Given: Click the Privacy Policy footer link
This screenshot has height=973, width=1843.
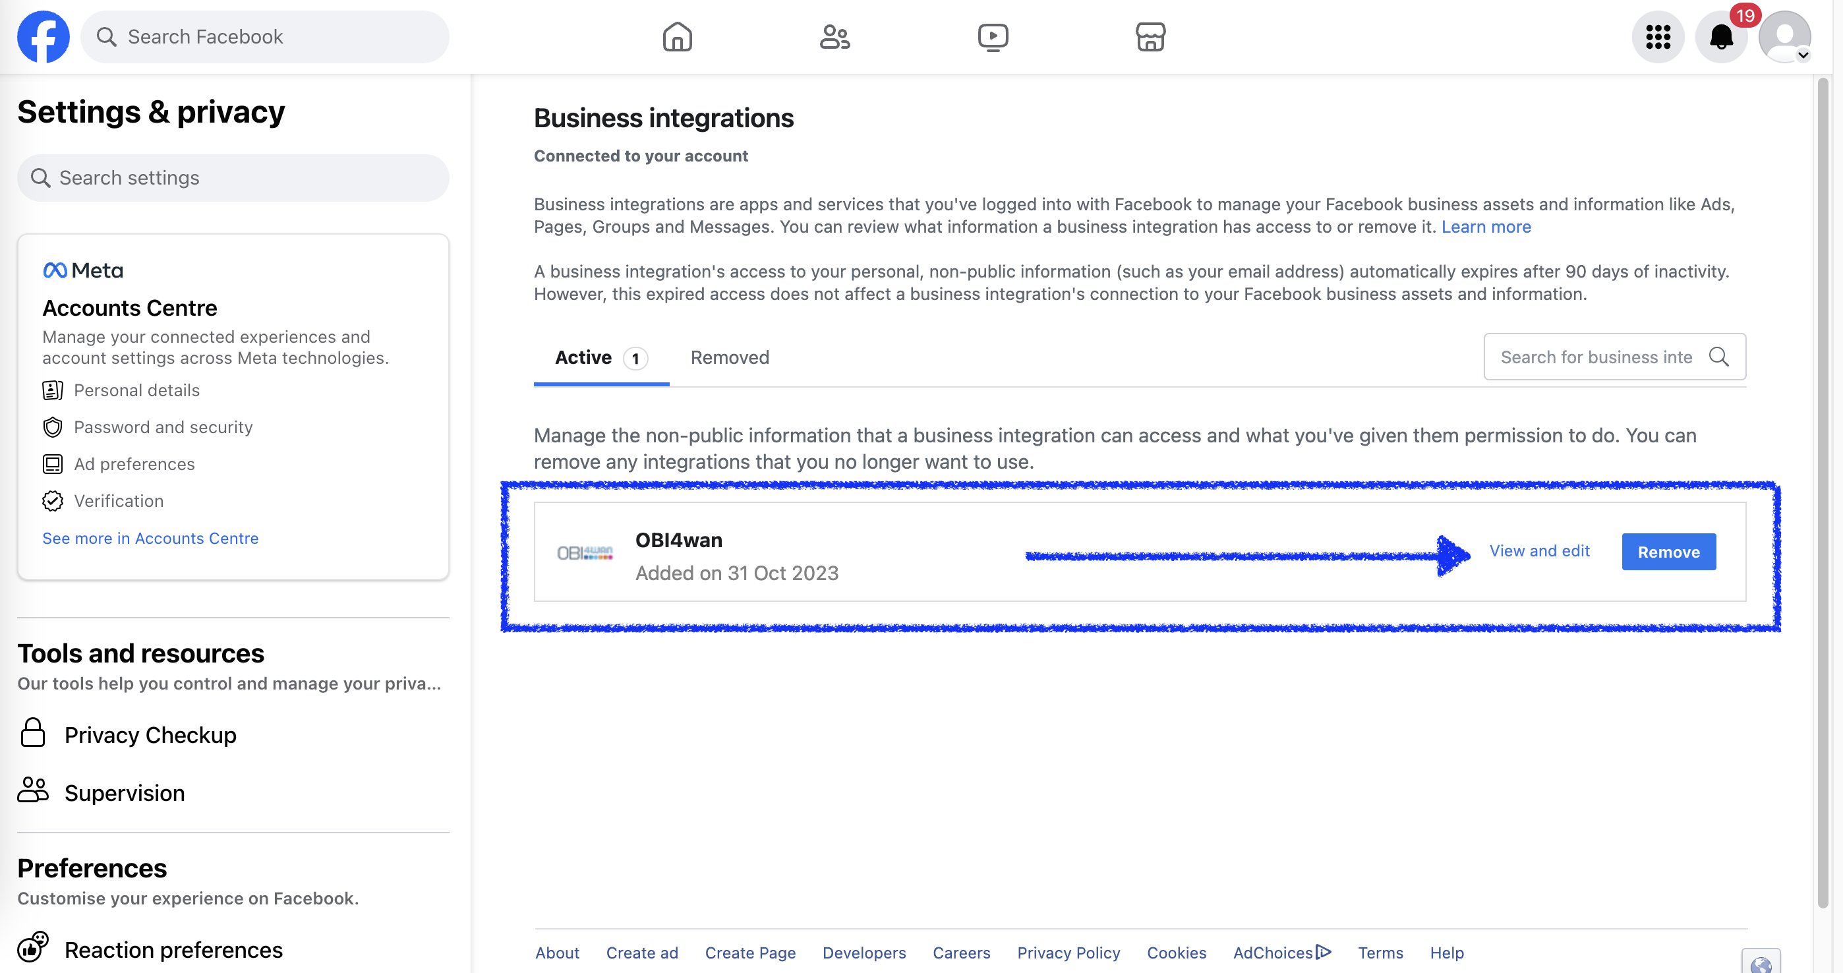Looking at the screenshot, I should pos(1068,953).
